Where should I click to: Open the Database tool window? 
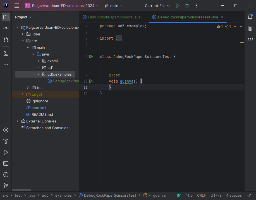tap(250, 28)
